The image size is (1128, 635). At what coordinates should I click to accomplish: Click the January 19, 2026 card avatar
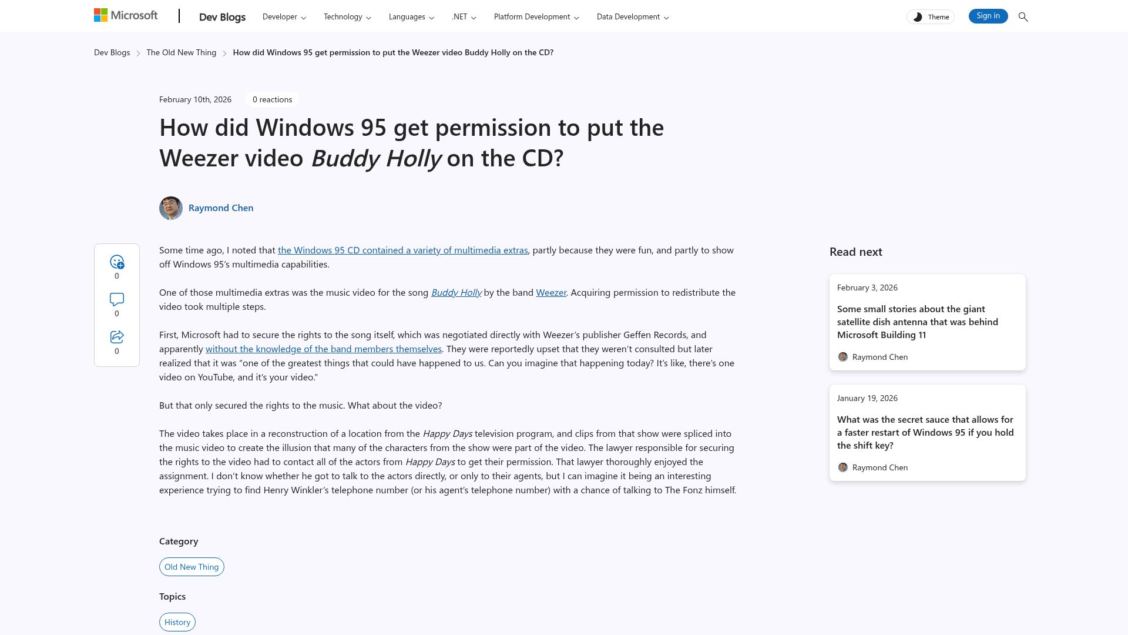(842, 467)
